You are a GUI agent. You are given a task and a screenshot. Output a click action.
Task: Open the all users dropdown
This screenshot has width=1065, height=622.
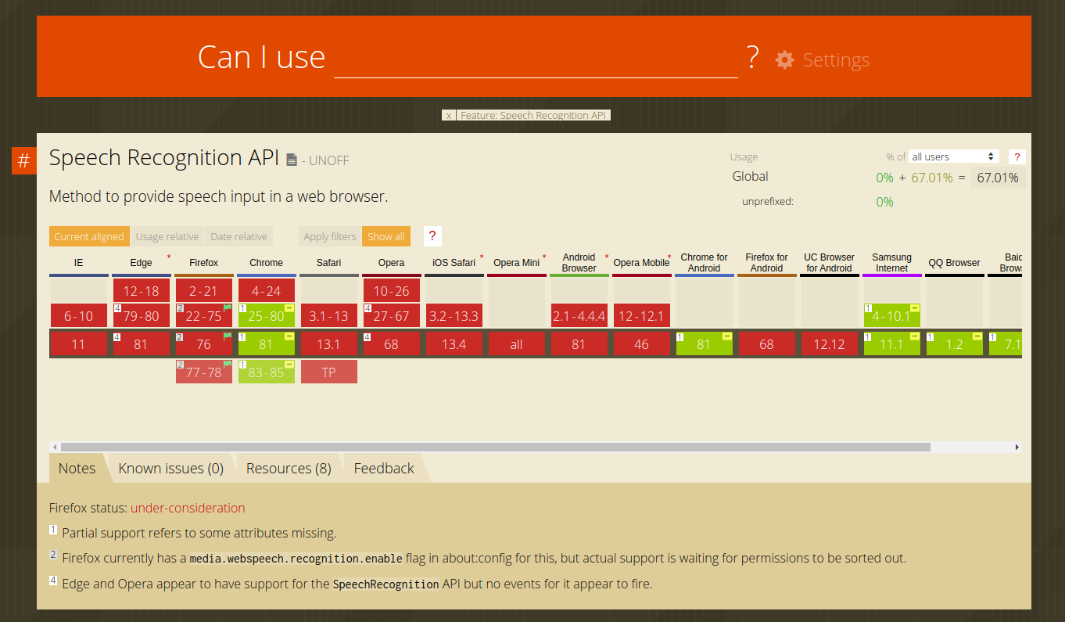pyautogui.click(x=954, y=156)
